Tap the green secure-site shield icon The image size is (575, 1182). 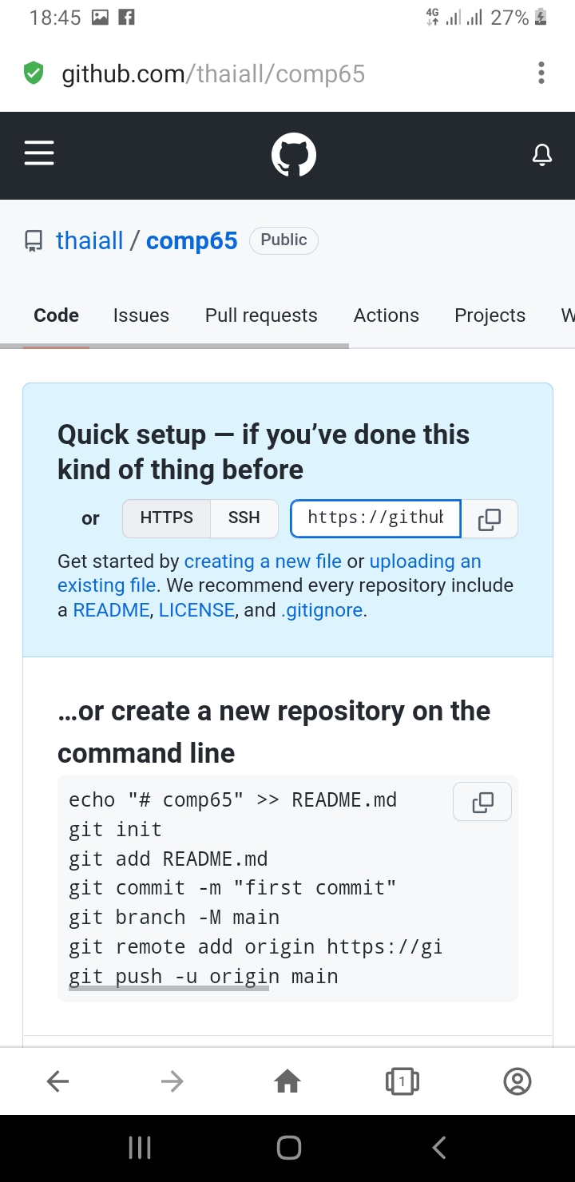33,73
